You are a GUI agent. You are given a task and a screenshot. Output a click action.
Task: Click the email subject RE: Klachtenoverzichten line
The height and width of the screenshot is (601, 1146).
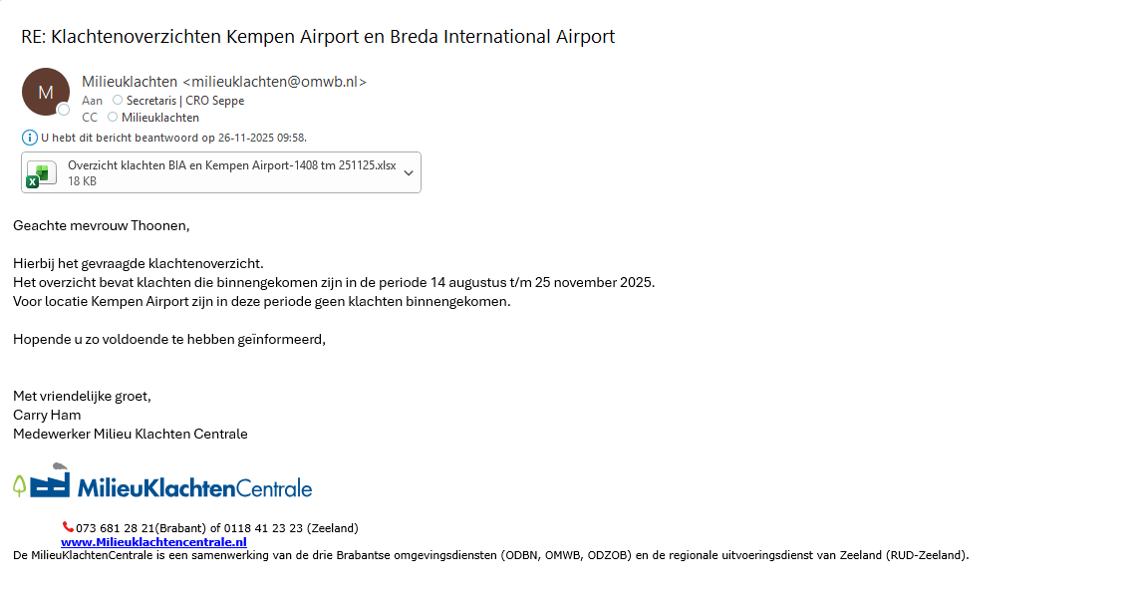(318, 37)
